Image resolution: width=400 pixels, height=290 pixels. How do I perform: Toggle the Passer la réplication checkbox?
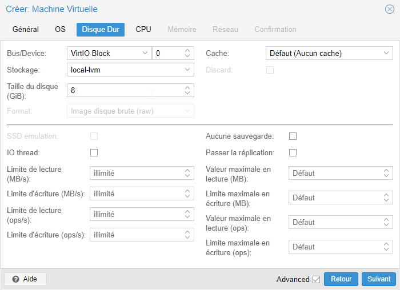coord(293,152)
